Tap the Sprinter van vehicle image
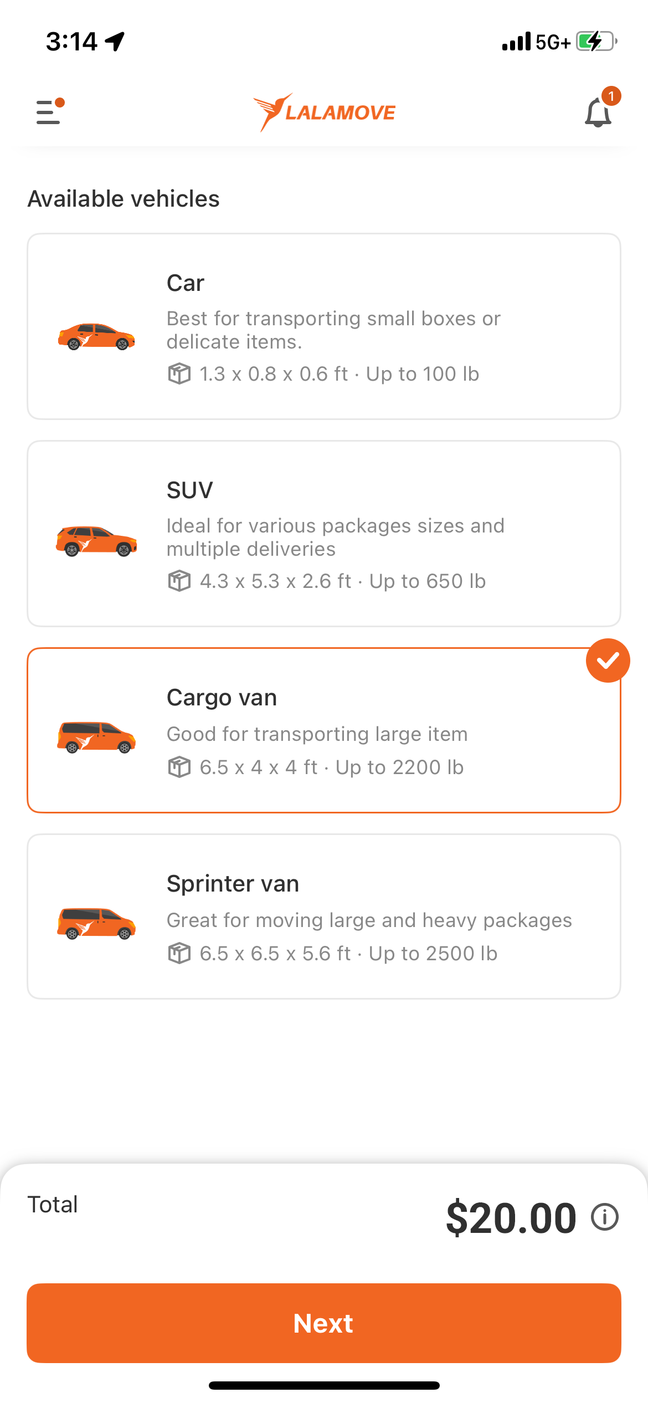The image size is (648, 1403). pos(96,923)
